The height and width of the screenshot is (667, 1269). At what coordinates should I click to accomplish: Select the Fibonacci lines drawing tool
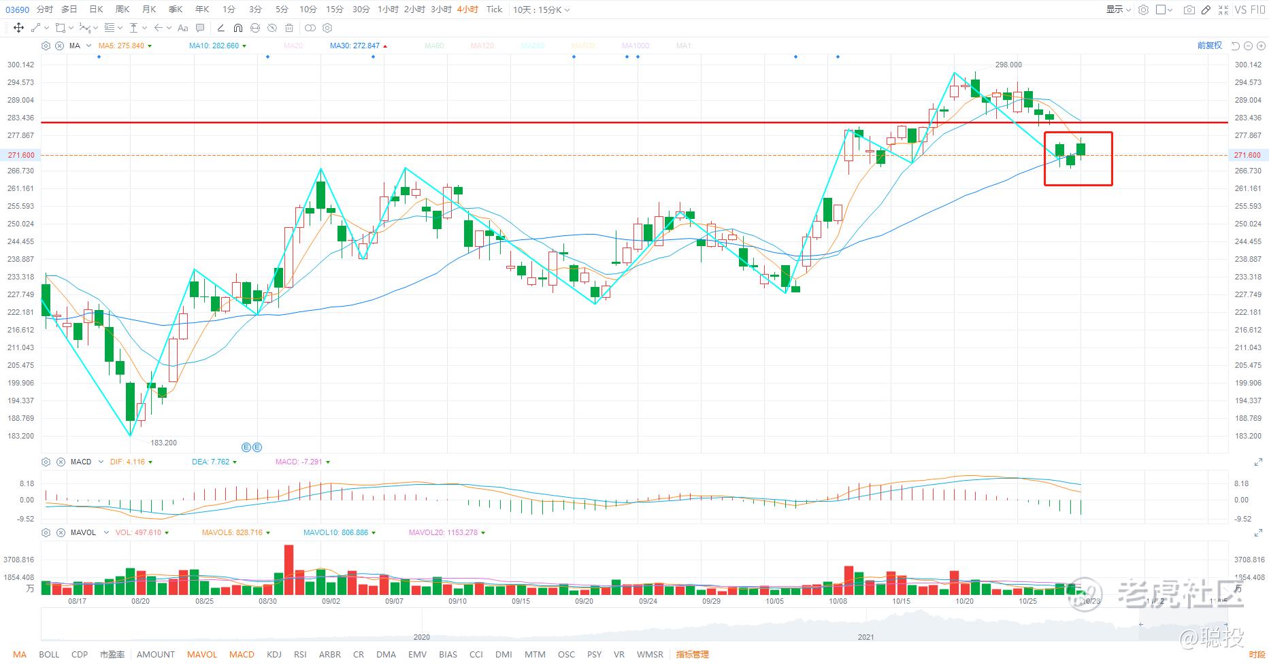(x=110, y=28)
